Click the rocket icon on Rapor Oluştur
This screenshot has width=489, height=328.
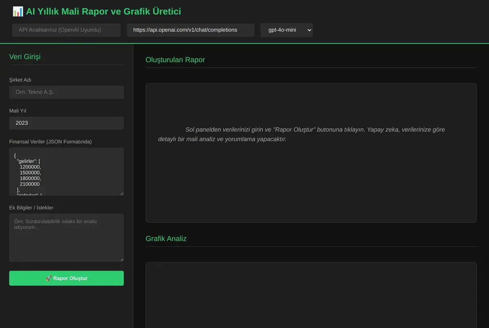pyautogui.click(x=48, y=278)
